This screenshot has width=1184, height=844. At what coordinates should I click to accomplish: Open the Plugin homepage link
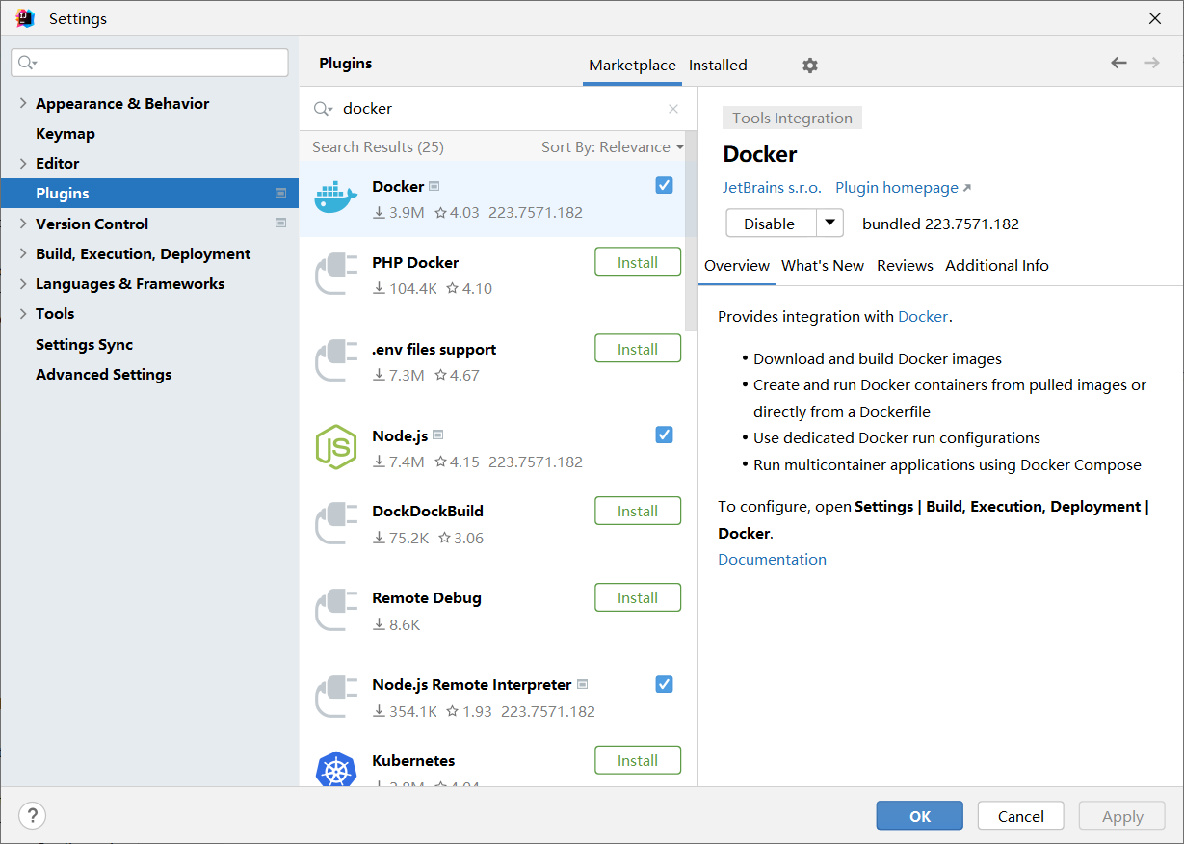[x=904, y=188]
